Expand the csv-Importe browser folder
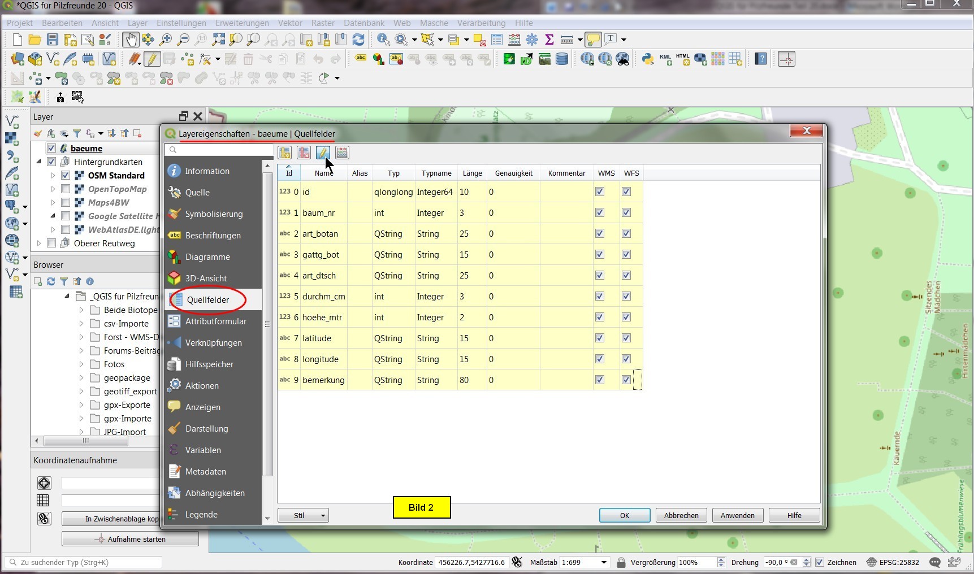Viewport: 974px width, 574px height. click(x=81, y=324)
